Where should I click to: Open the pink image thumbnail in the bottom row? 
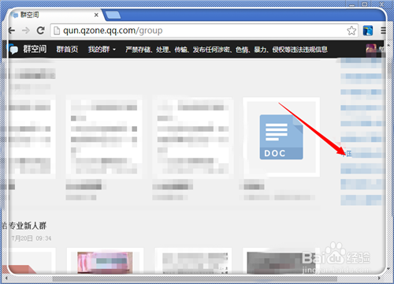pos(105,263)
